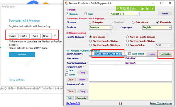Open the folder icon in green 360 toolbar
This screenshot has width=176, height=107.
(x=147, y=9)
